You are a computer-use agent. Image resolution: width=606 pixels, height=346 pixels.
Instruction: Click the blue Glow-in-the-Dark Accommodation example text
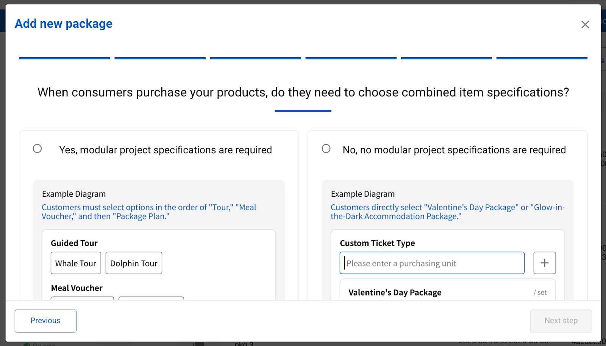(447, 212)
